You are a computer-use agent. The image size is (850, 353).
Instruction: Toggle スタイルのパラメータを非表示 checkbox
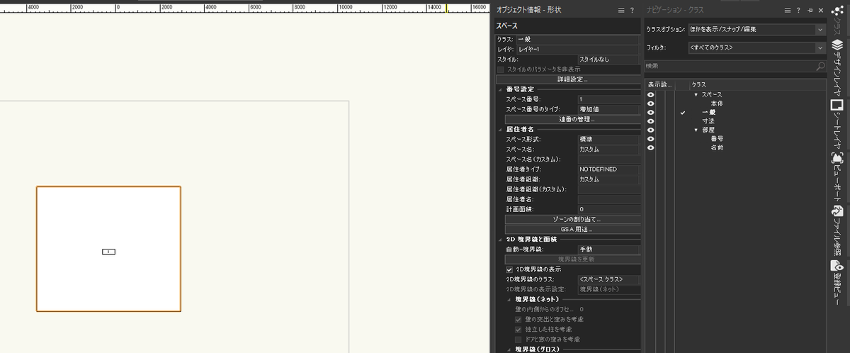click(x=500, y=69)
